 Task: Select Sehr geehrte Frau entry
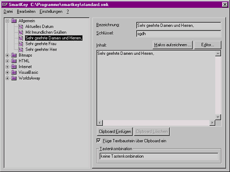click(x=41, y=44)
